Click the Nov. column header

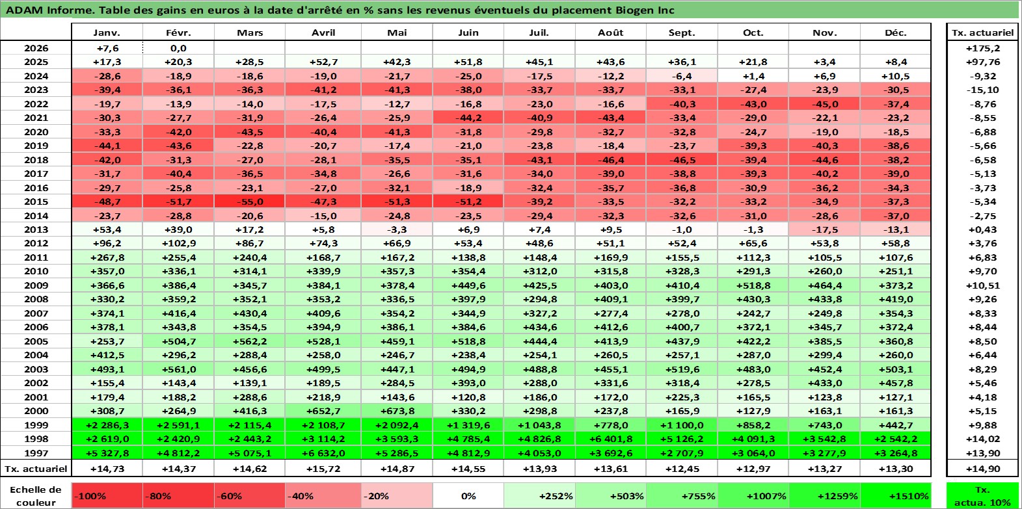[824, 33]
